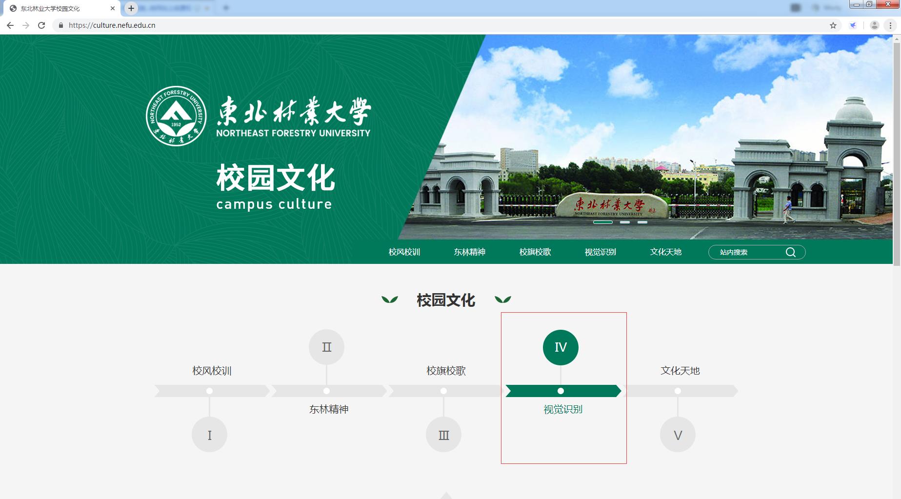The width and height of the screenshot is (901, 499).
Task: Switch to the second banner slide indicator
Action: pos(624,222)
